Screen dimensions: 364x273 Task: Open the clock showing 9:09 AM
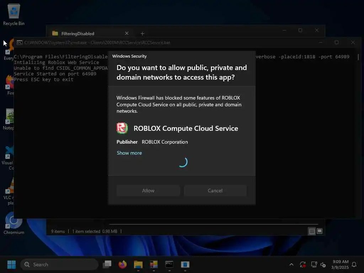tap(340, 264)
